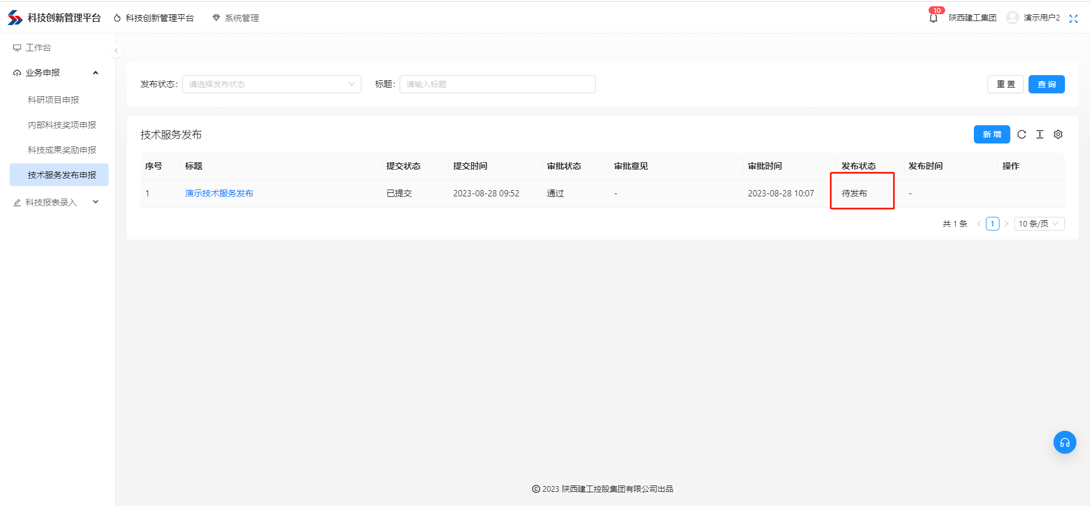Click the notification bell icon
This screenshot has height=506, width=1090.
tap(933, 18)
